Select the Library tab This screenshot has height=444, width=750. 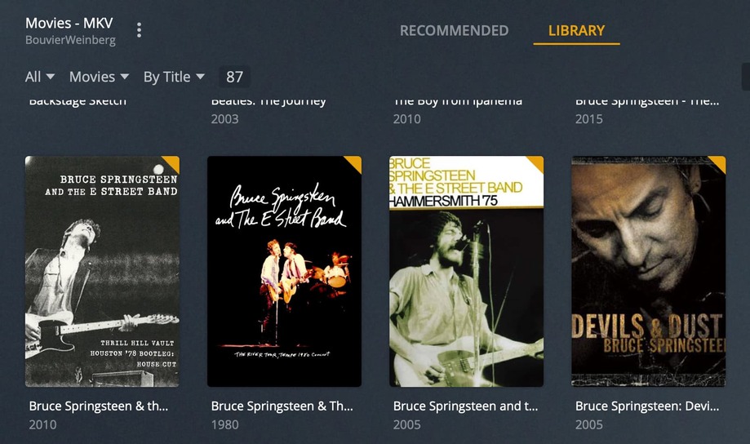point(576,31)
